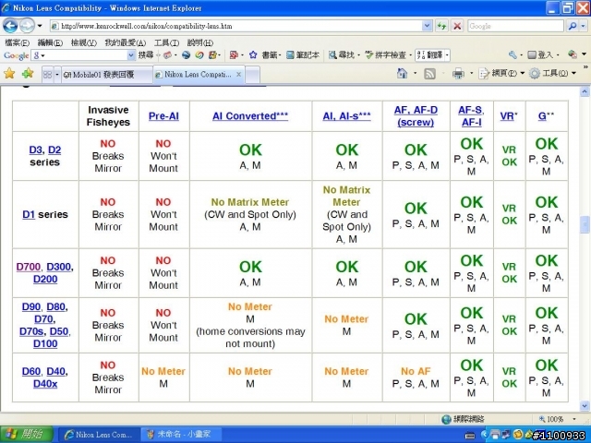Expand Google toolbar search history dropdown
591x443 pixels.
pyautogui.click(x=131, y=55)
